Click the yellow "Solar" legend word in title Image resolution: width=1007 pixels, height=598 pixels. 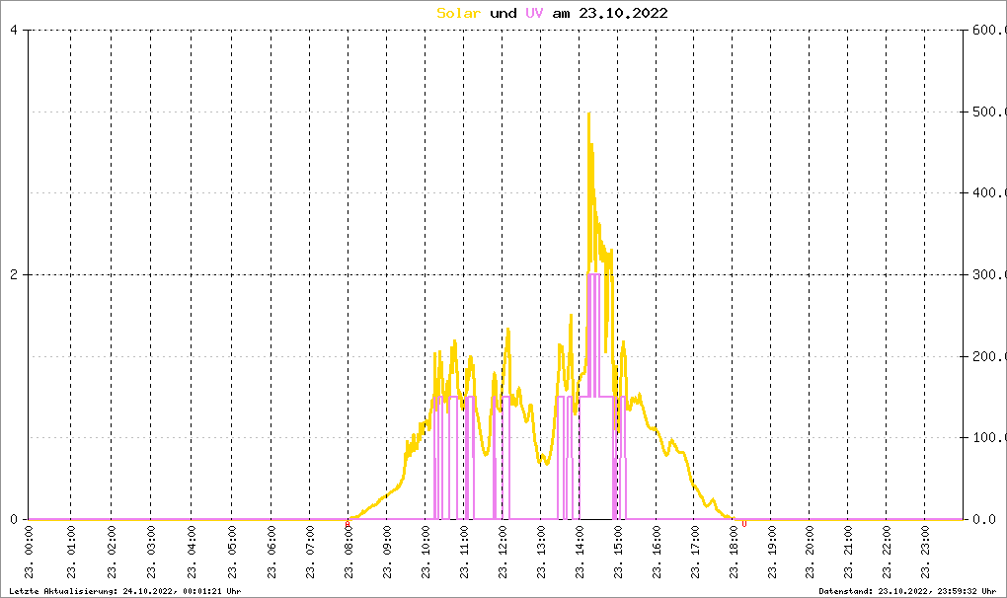tap(458, 13)
